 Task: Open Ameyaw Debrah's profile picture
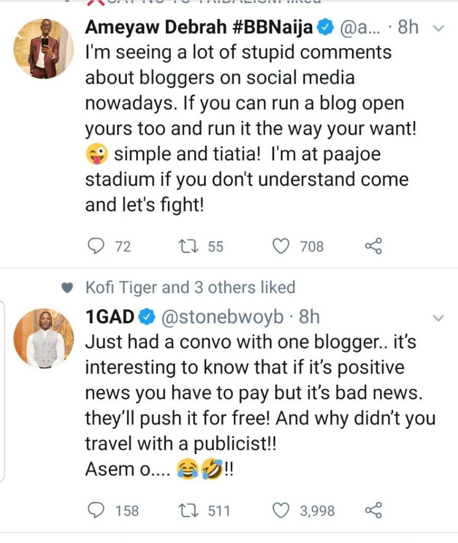43,49
